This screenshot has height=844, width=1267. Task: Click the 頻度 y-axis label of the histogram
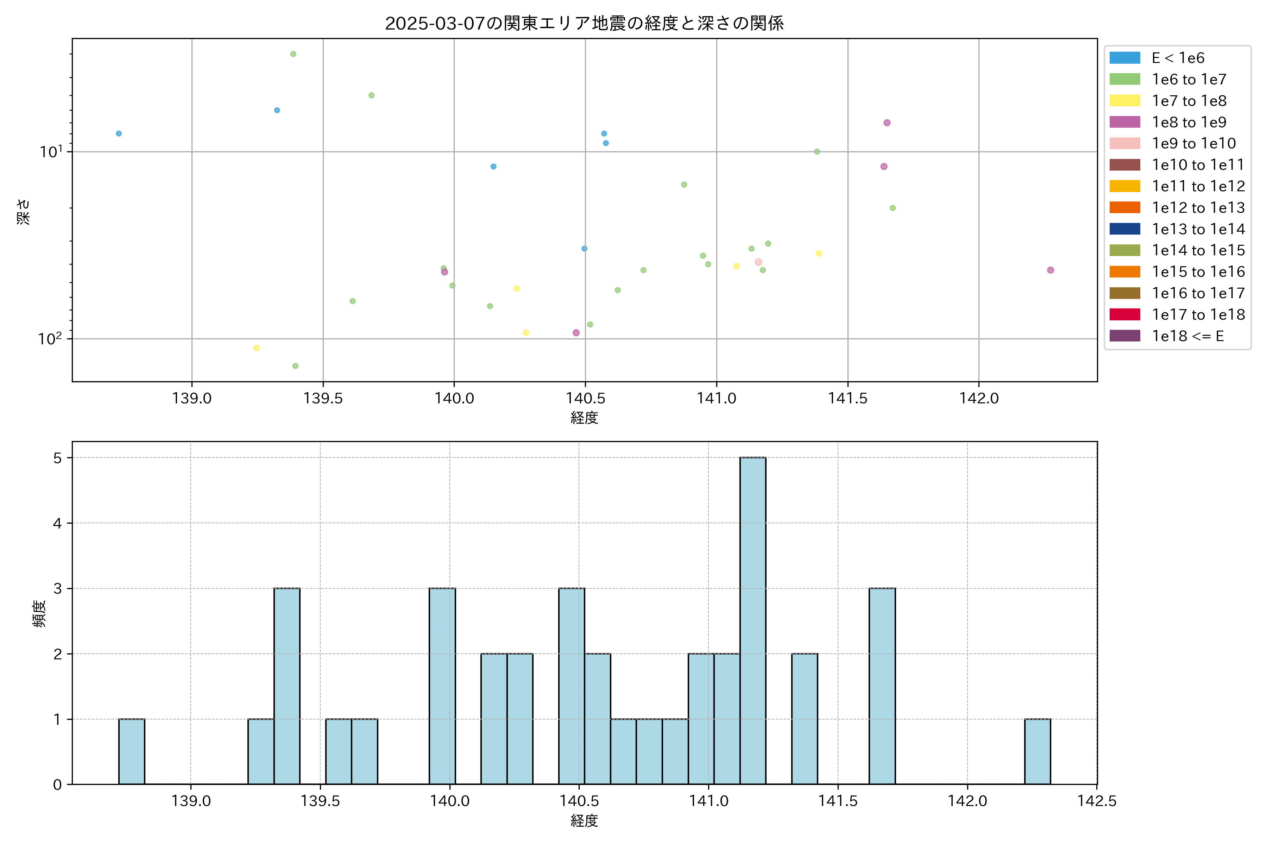click(39, 614)
